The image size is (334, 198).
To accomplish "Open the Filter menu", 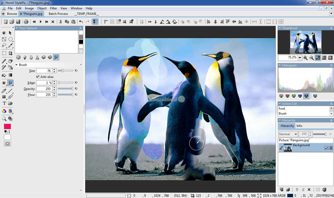I will [x=53, y=8].
